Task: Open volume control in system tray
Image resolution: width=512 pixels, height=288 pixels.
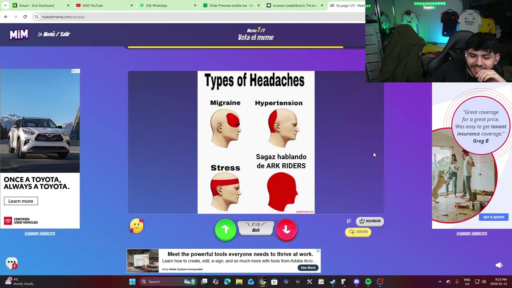Action: (x=484, y=282)
